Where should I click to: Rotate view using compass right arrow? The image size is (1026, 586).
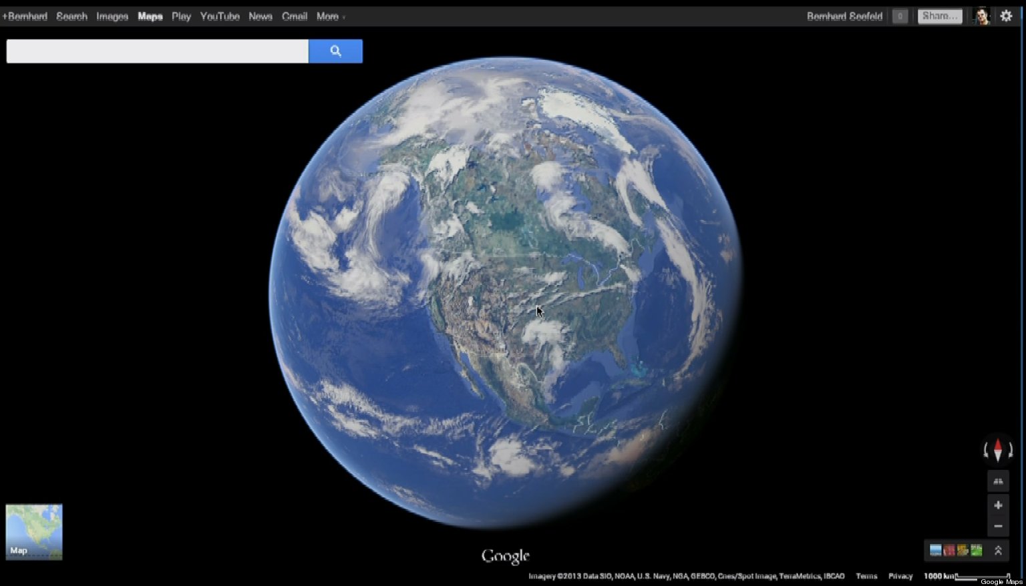pos(1011,451)
